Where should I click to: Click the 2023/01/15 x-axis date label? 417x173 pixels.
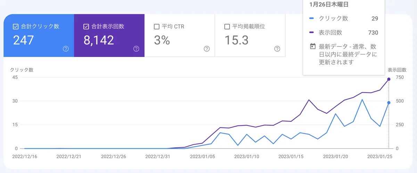tap(291, 156)
